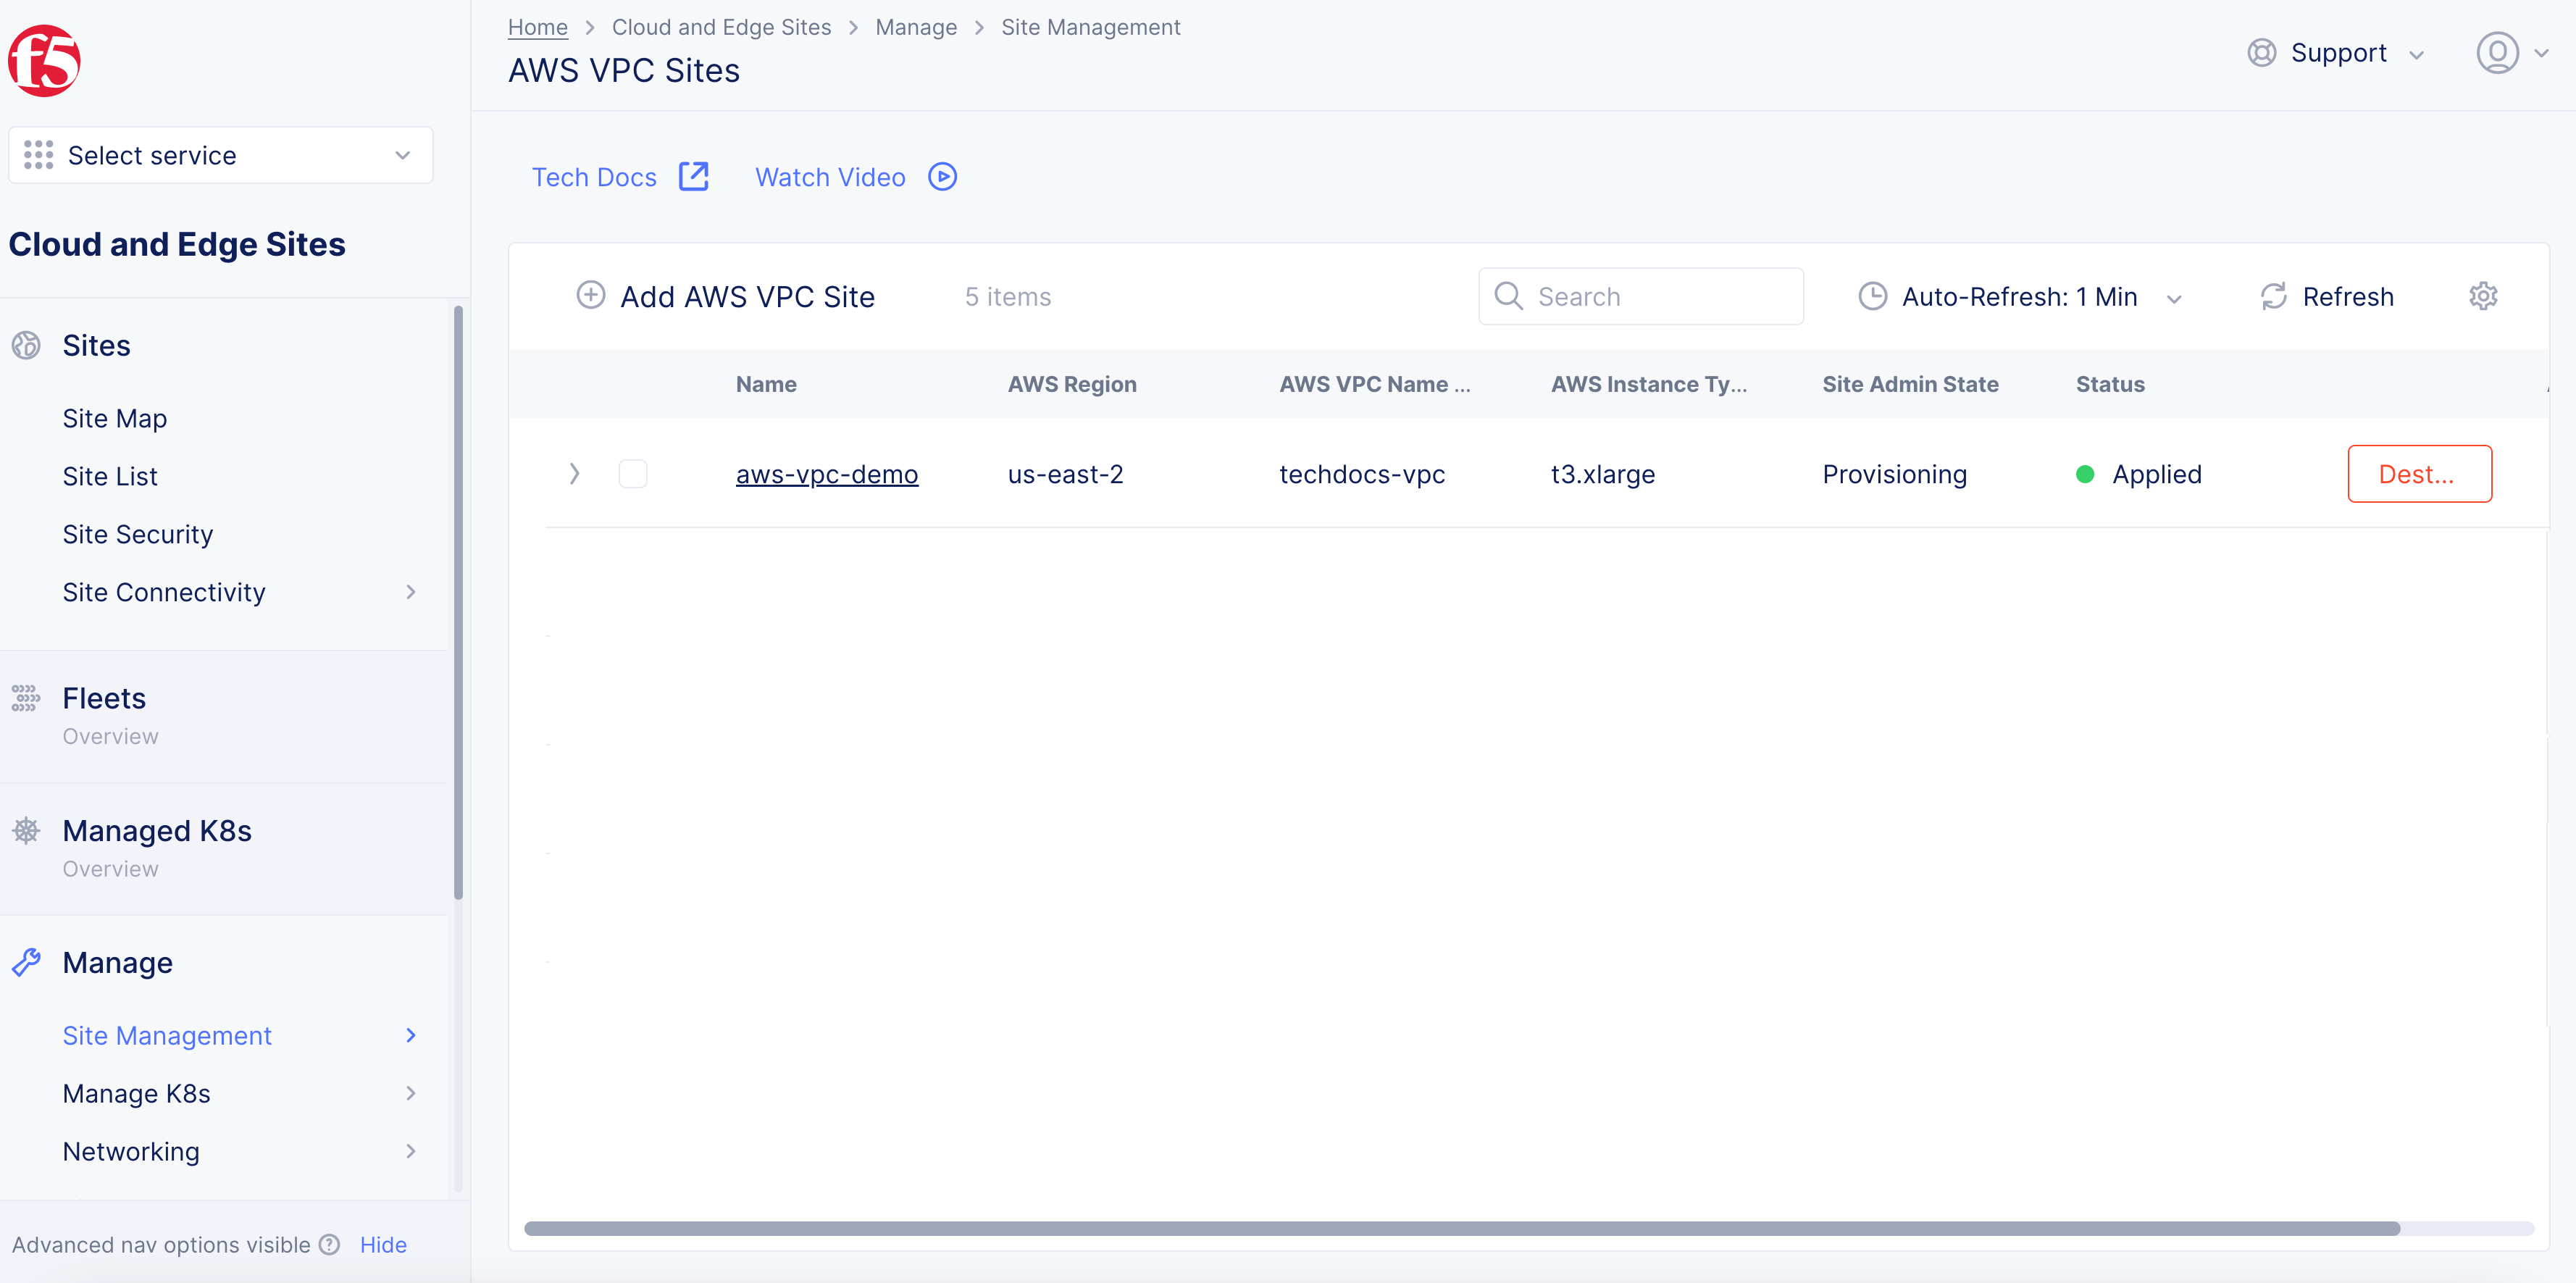Click Site Admin State column header
This screenshot has width=2576, height=1283.
point(1910,384)
